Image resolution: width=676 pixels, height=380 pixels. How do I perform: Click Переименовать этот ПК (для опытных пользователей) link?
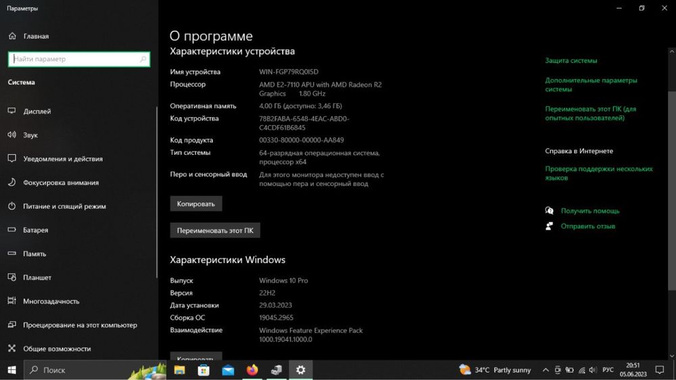click(x=591, y=114)
